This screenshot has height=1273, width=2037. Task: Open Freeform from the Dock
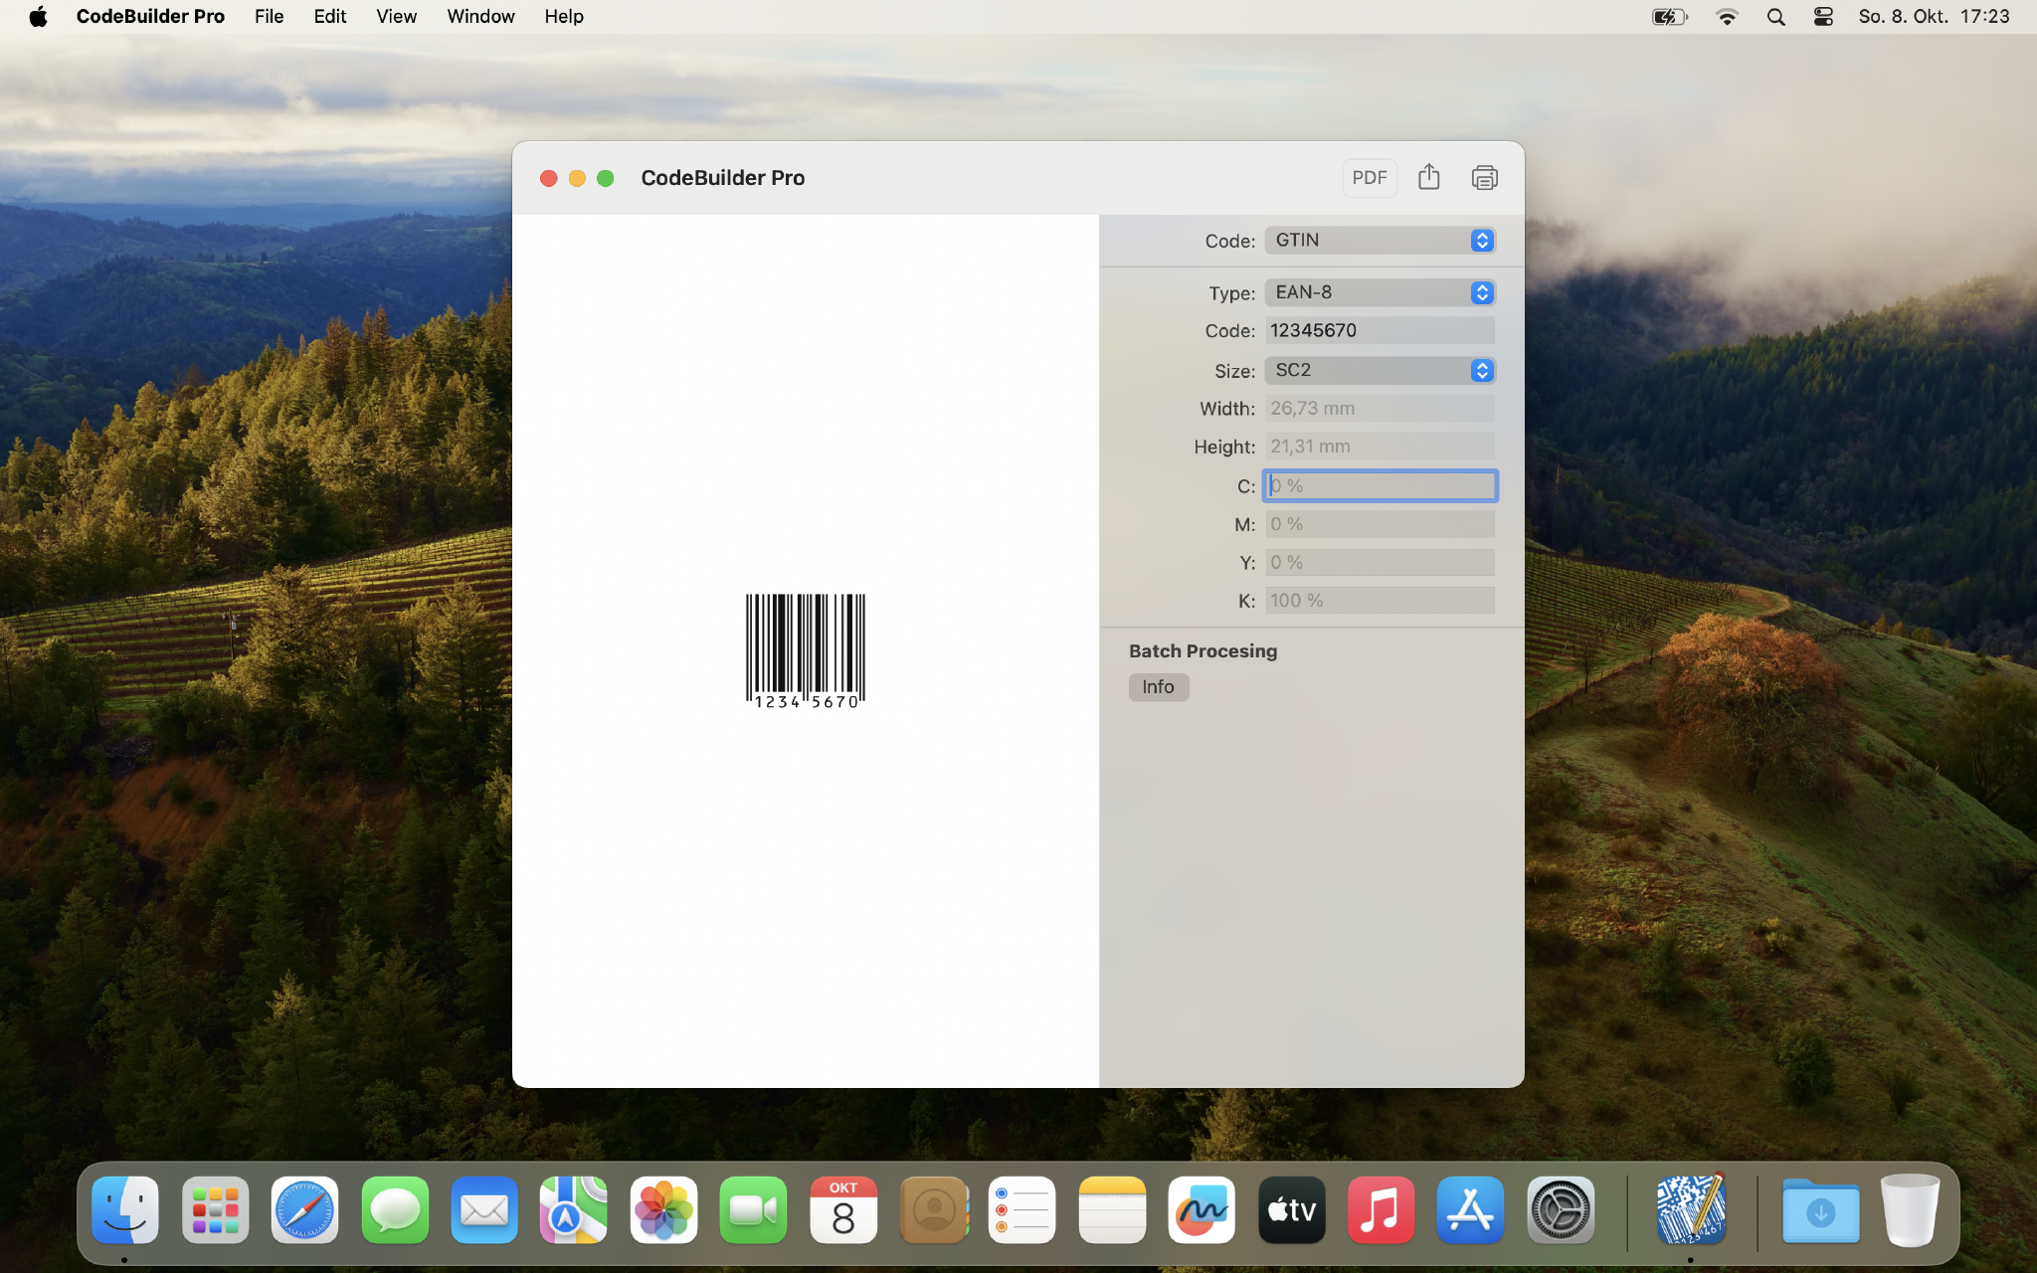coord(1202,1210)
